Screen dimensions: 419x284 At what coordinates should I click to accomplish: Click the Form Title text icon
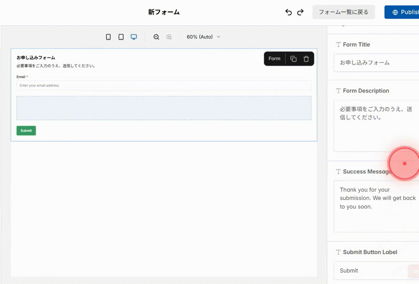click(338, 45)
